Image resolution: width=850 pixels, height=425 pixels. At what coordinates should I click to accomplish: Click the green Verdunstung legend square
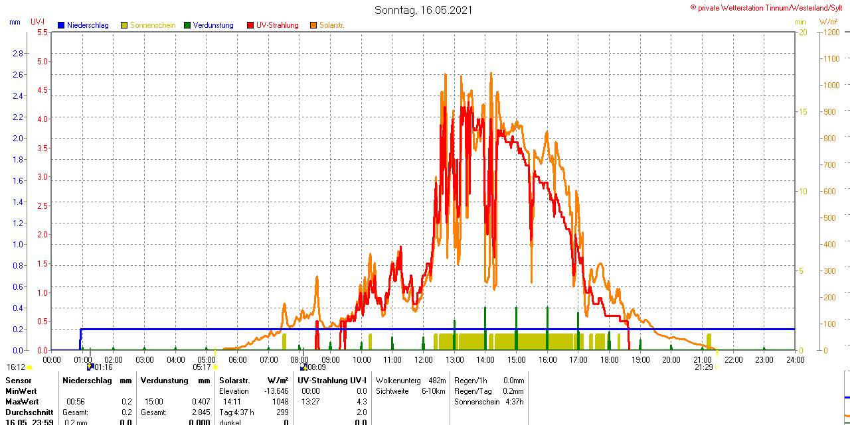click(187, 25)
